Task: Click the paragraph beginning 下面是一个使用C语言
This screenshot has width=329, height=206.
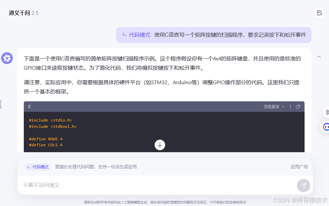Action: click(162, 63)
